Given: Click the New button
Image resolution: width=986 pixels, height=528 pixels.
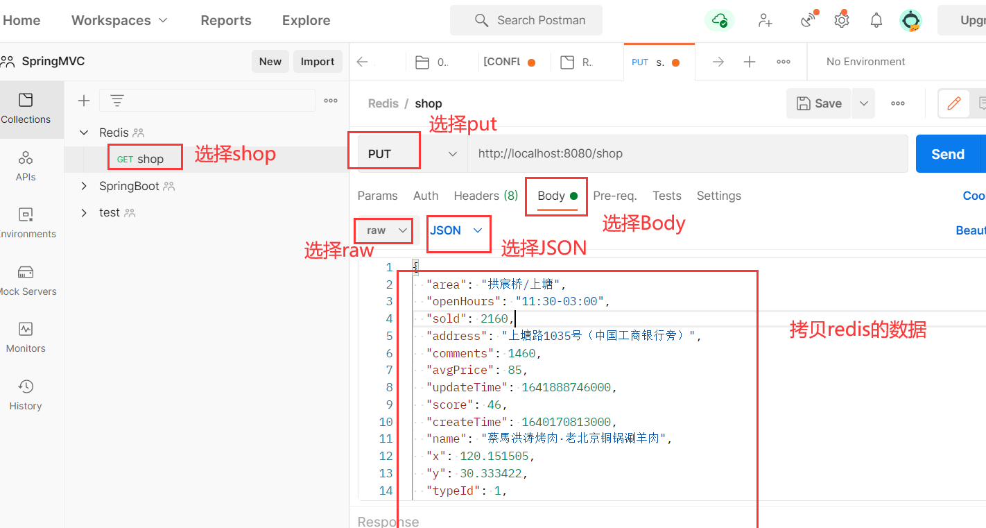Looking at the screenshot, I should pos(270,61).
